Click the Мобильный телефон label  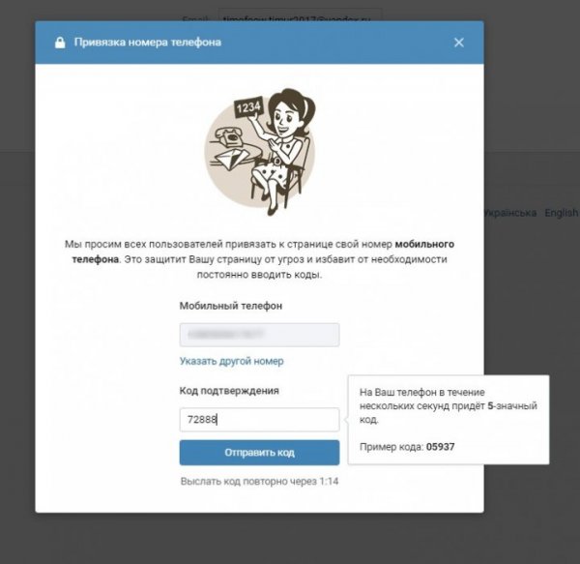coord(231,306)
